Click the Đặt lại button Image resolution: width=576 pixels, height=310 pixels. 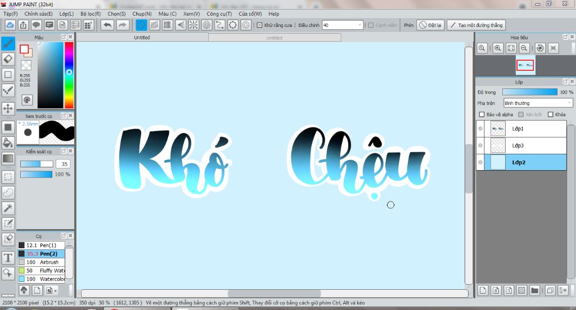[430, 25]
